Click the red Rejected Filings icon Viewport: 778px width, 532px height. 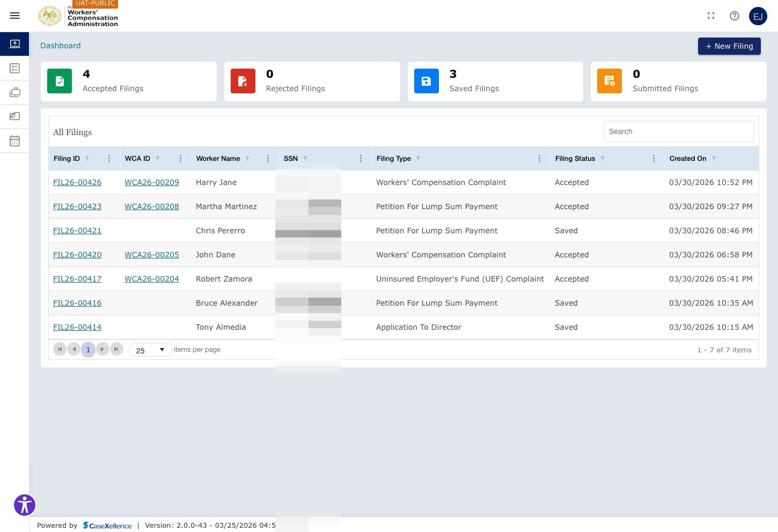tap(243, 81)
